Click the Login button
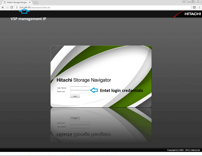202x156 pixels. pyautogui.click(x=75, y=96)
